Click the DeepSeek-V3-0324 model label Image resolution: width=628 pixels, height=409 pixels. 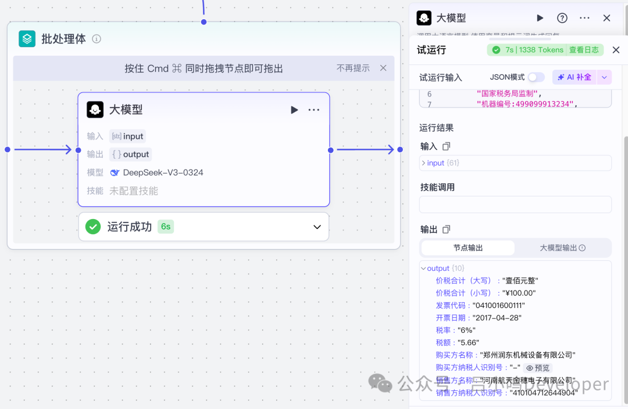163,173
